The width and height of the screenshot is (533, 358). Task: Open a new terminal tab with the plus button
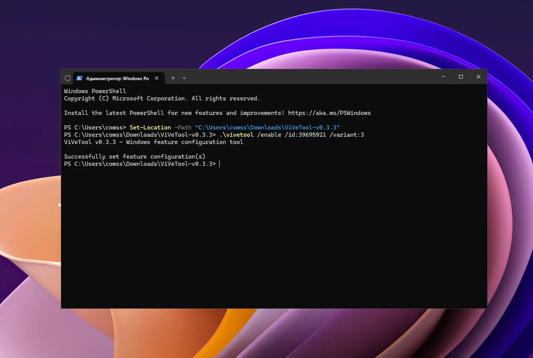pyautogui.click(x=173, y=78)
